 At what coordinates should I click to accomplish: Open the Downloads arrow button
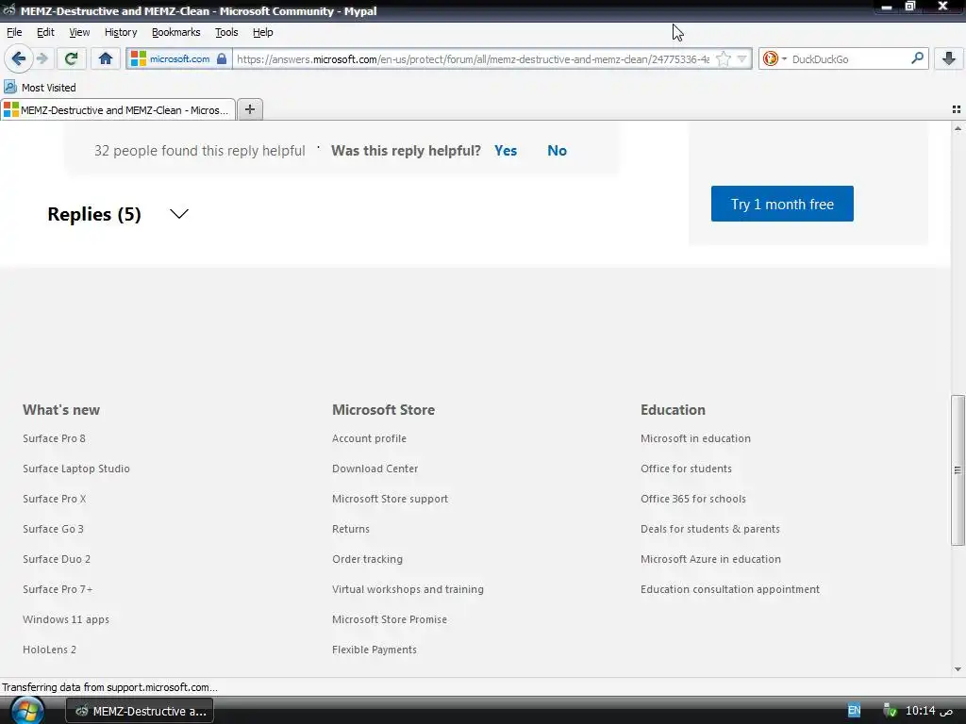point(949,59)
